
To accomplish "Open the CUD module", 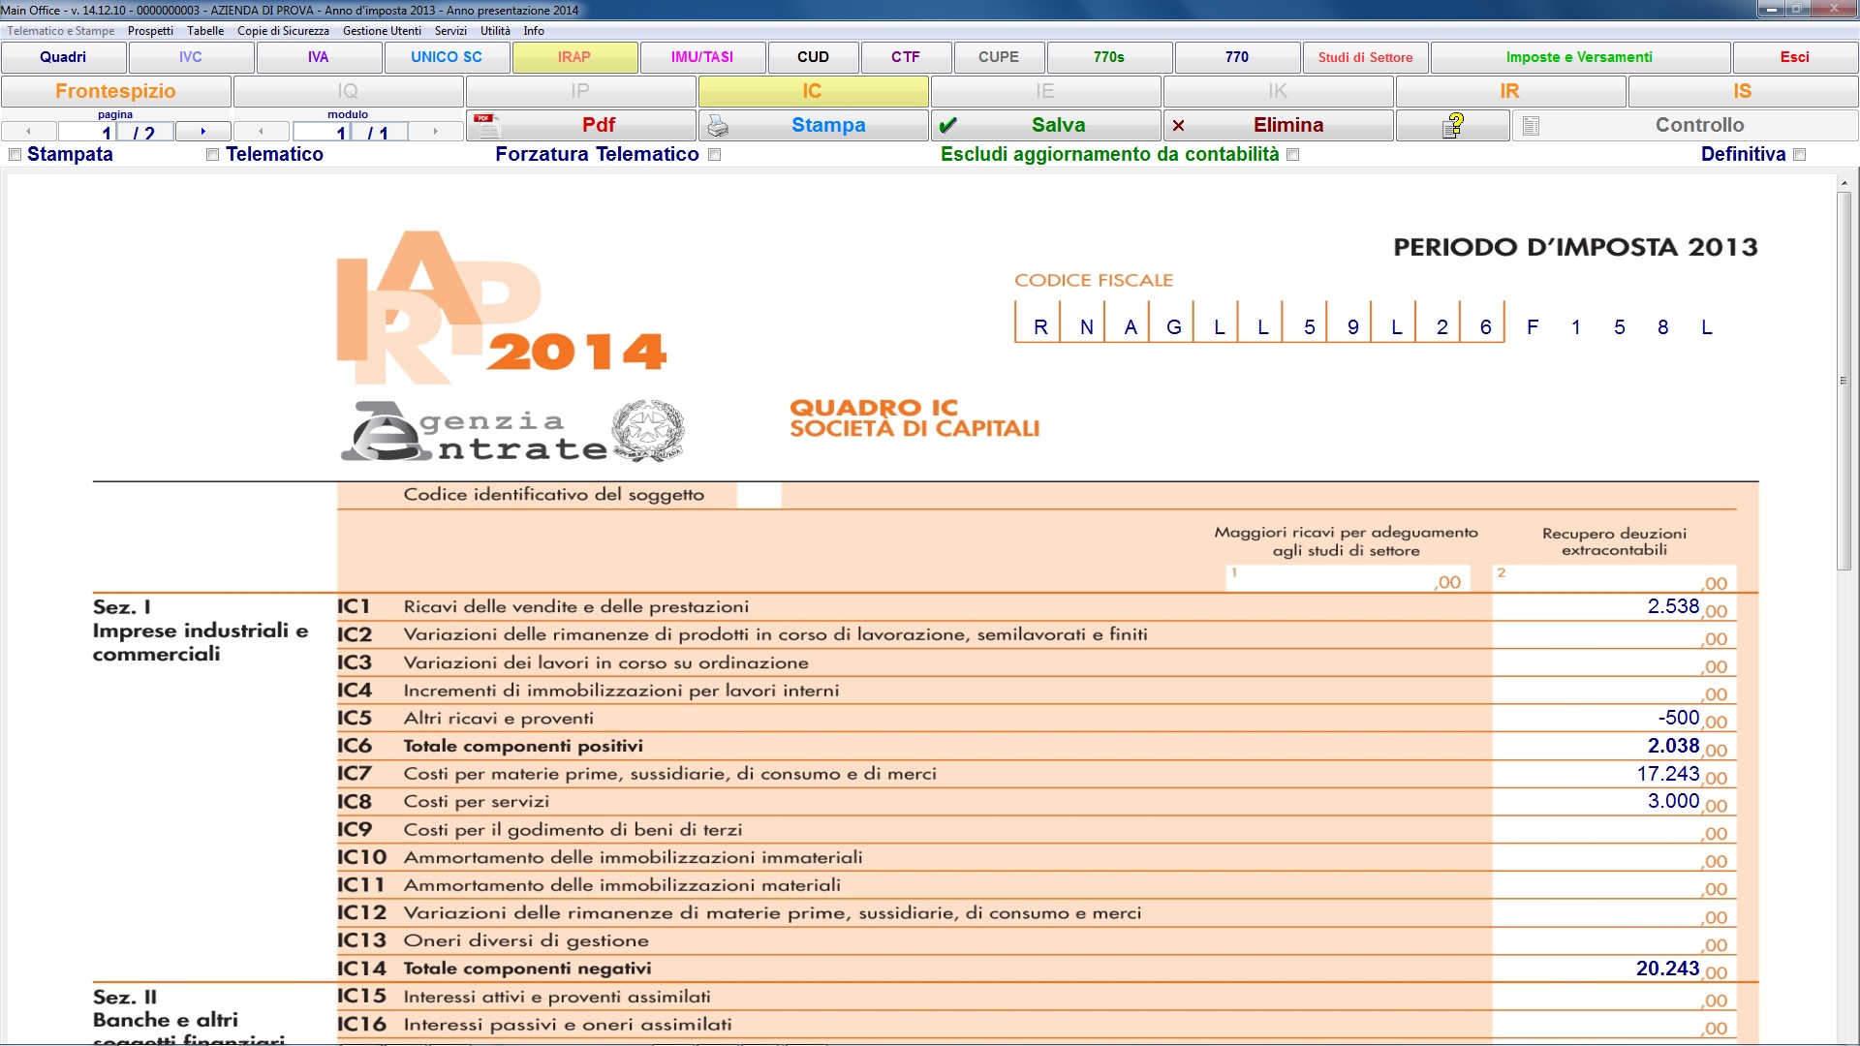I will 813,57.
